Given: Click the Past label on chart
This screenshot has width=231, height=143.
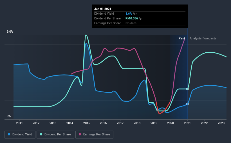Looking at the screenshot, I should tap(182, 38).
